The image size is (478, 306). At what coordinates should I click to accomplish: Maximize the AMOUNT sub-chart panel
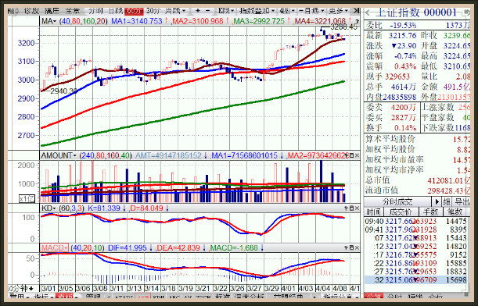(351, 156)
